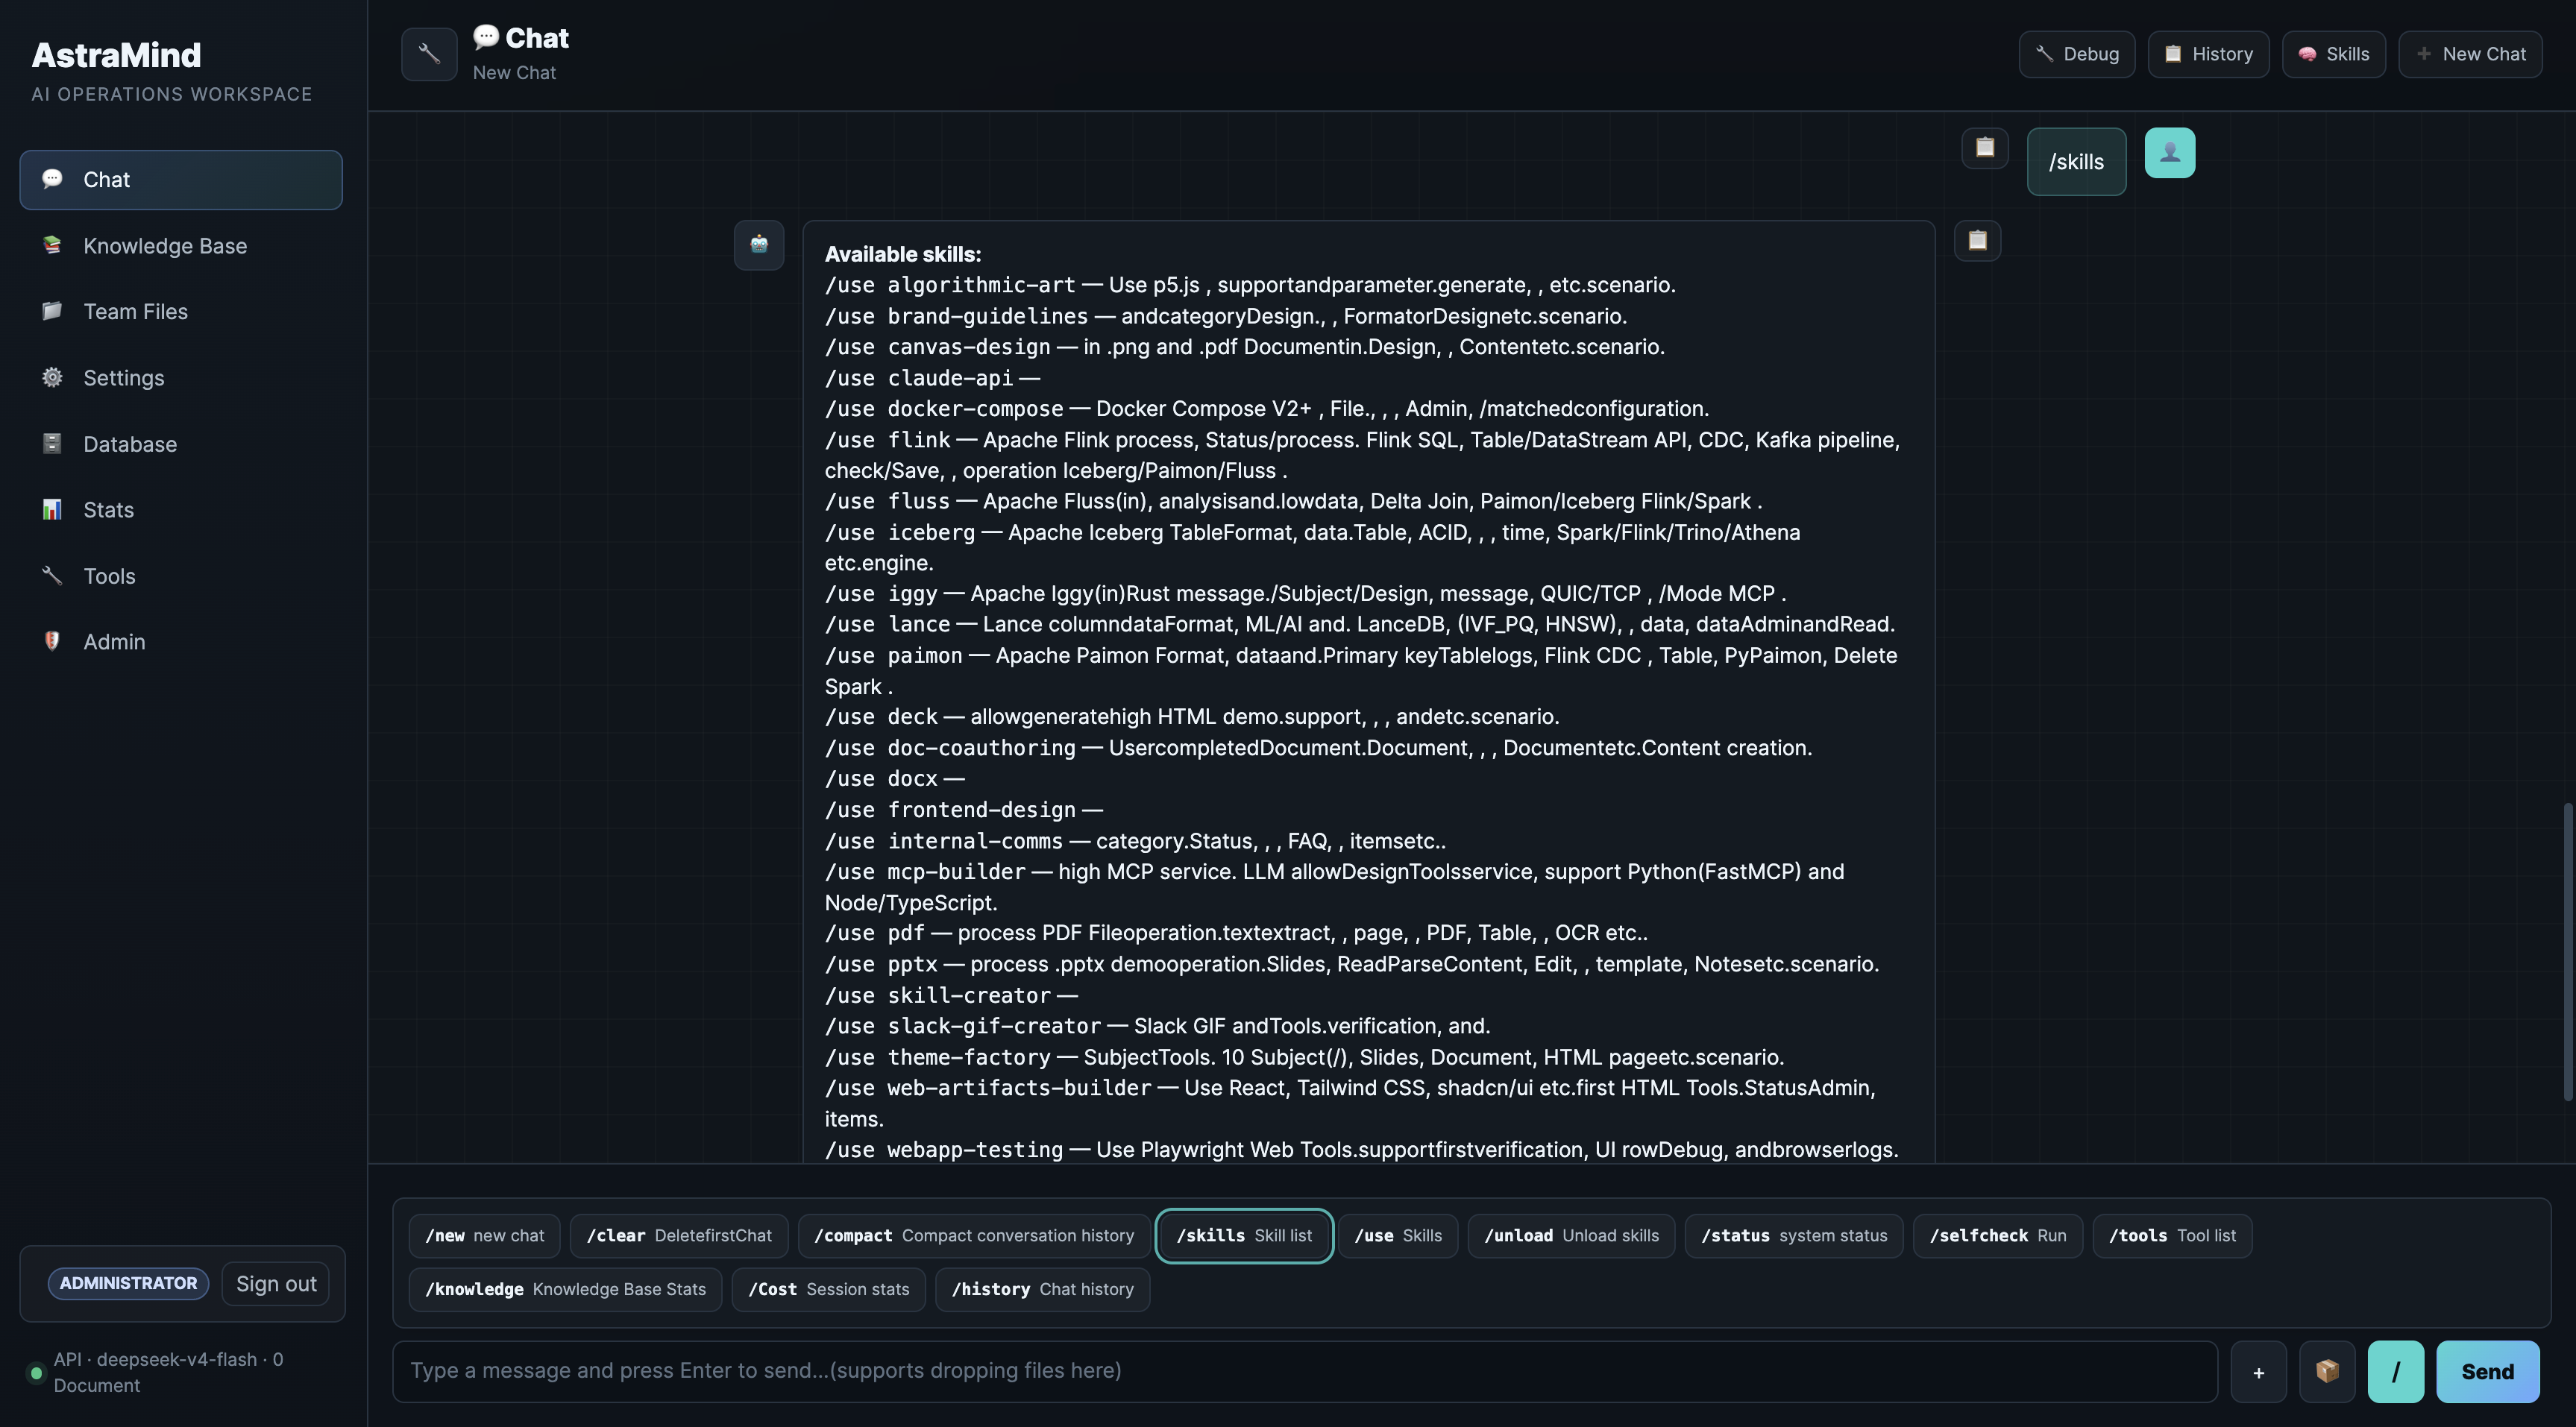Open History from top bar
This screenshot has height=1427, width=2576.
(x=2208, y=54)
